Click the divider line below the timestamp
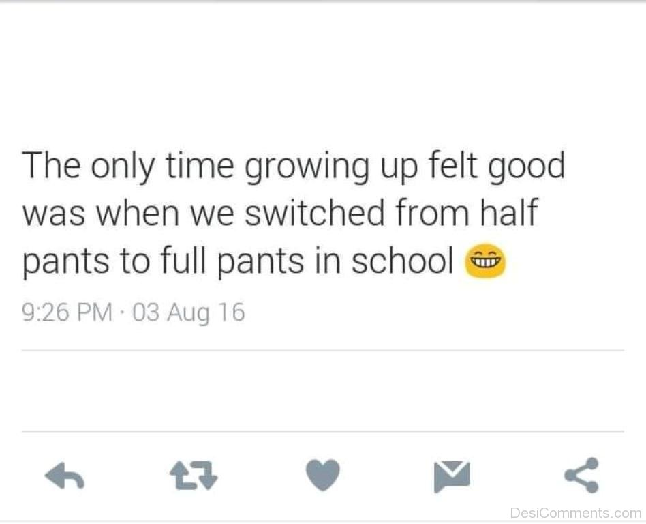 [x=323, y=351]
